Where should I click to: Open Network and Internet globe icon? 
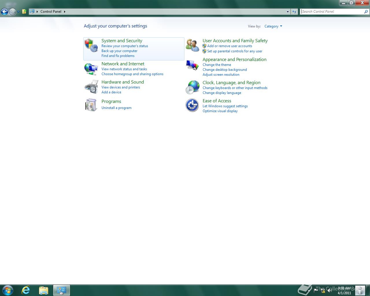click(91, 69)
